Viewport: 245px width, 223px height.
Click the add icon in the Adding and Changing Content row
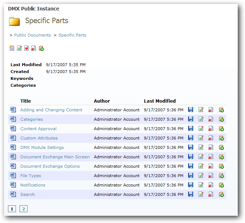[x=221, y=110]
